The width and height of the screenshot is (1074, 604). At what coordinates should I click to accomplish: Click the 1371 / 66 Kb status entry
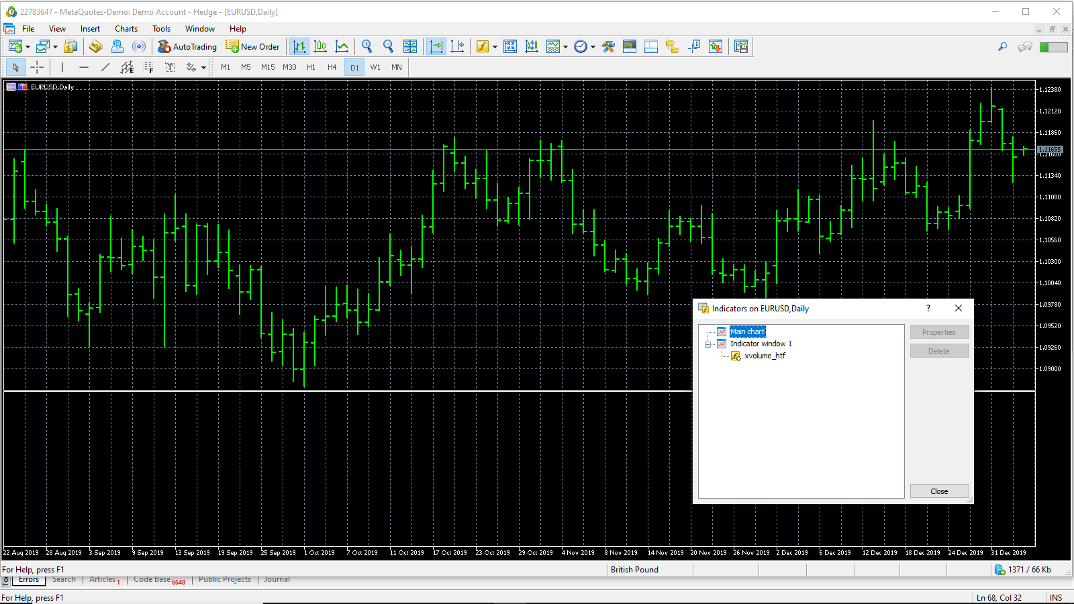[1024, 570]
